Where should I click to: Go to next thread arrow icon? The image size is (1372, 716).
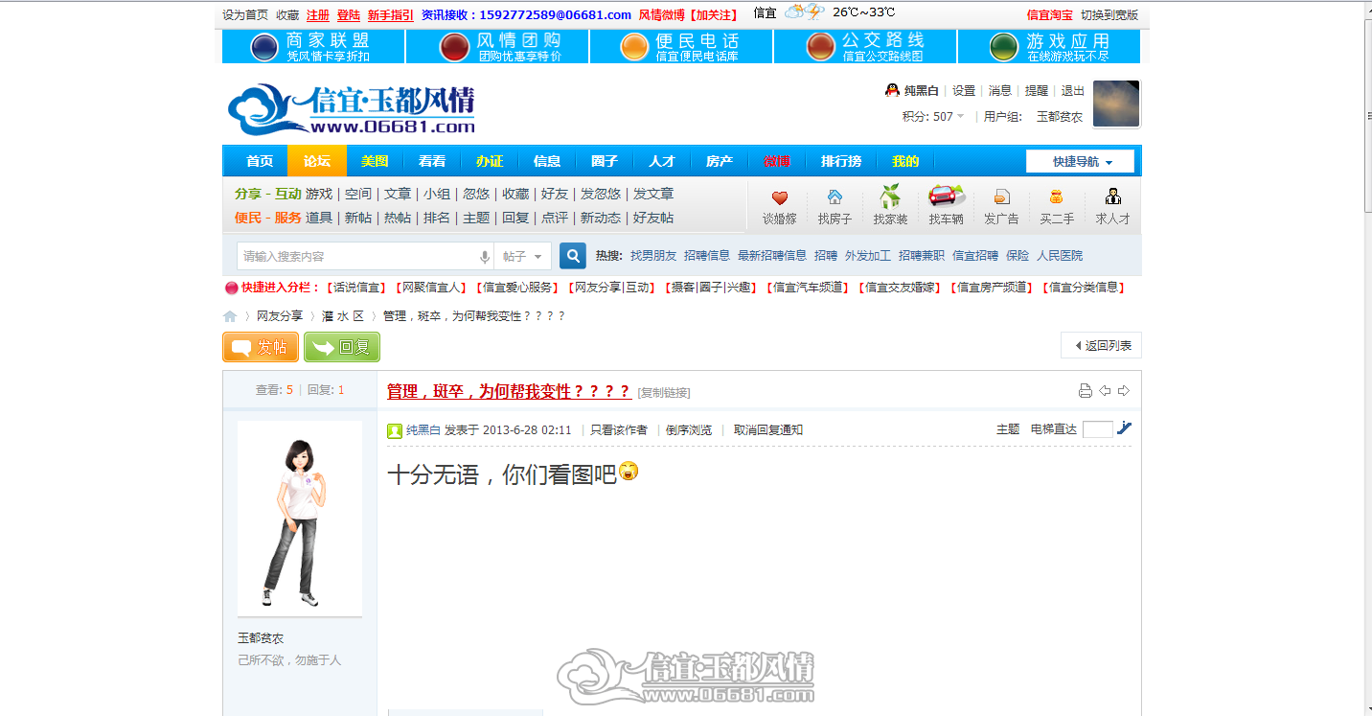1124,390
